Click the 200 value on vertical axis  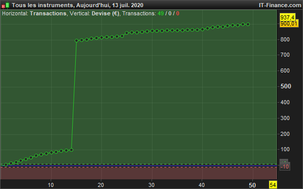(x=285, y=134)
